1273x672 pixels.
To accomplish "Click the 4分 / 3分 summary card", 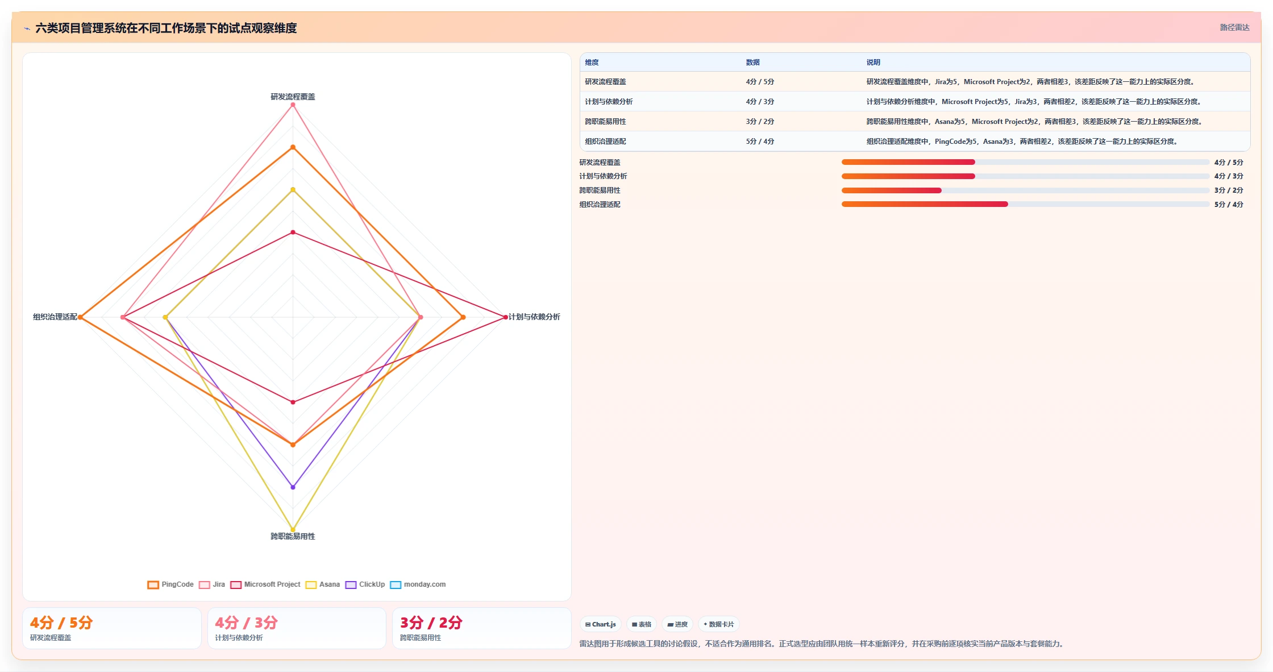I will point(297,628).
